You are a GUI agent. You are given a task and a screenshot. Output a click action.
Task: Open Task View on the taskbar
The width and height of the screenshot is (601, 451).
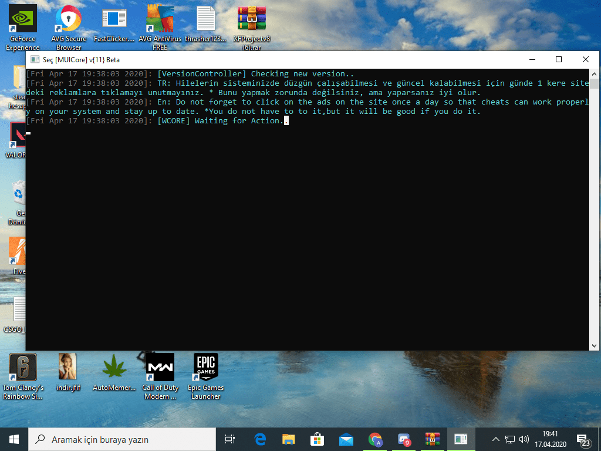click(230, 439)
